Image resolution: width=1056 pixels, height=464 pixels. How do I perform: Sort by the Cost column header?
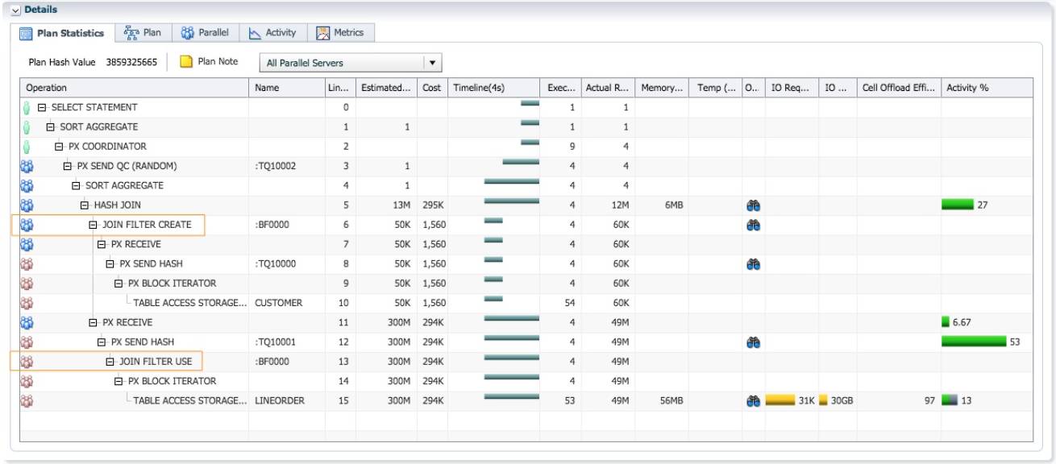tap(432, 88)
